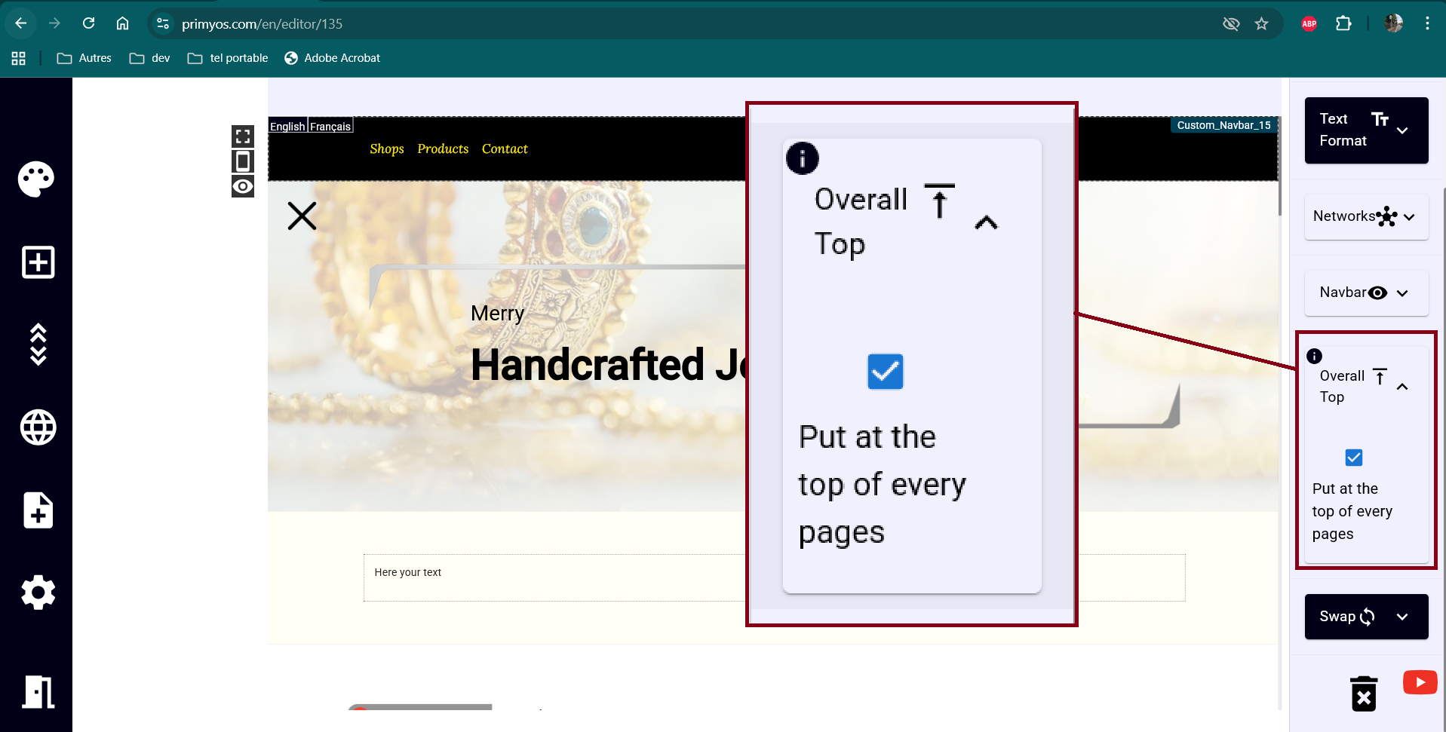
Task: Click the exit door icon
Action: tap(38, 691)
